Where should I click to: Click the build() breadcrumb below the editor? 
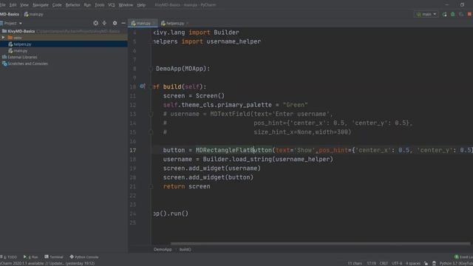point(185,250)
